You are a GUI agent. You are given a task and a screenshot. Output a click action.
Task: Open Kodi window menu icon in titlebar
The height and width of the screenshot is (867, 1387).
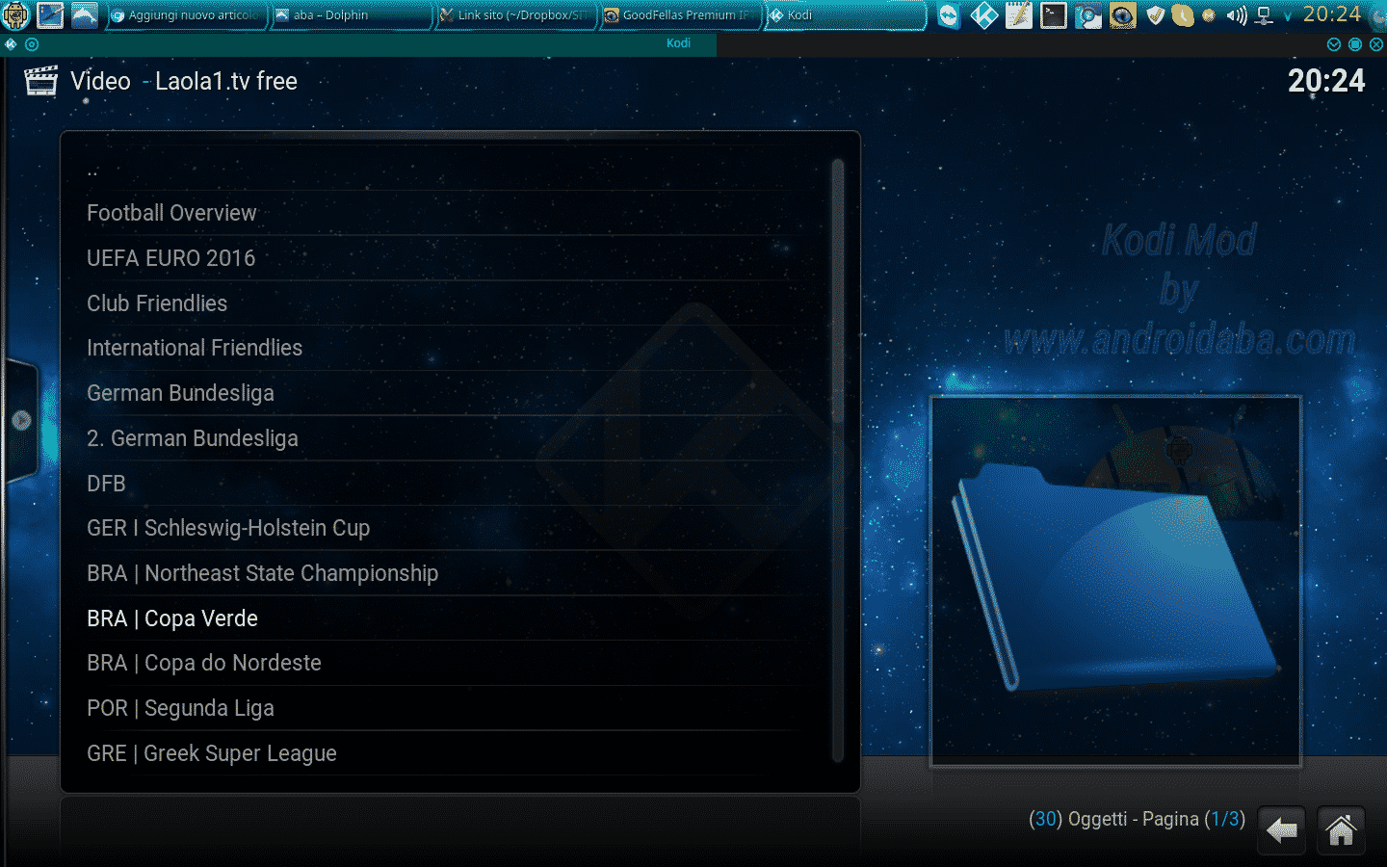click(x=11, y=44)
